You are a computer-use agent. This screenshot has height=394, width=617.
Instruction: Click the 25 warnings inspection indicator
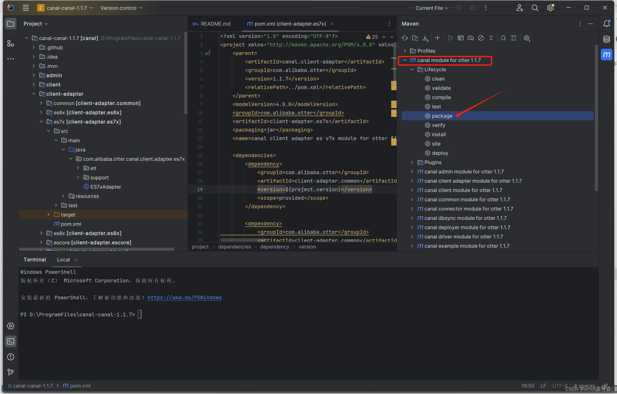coord(372,37)
